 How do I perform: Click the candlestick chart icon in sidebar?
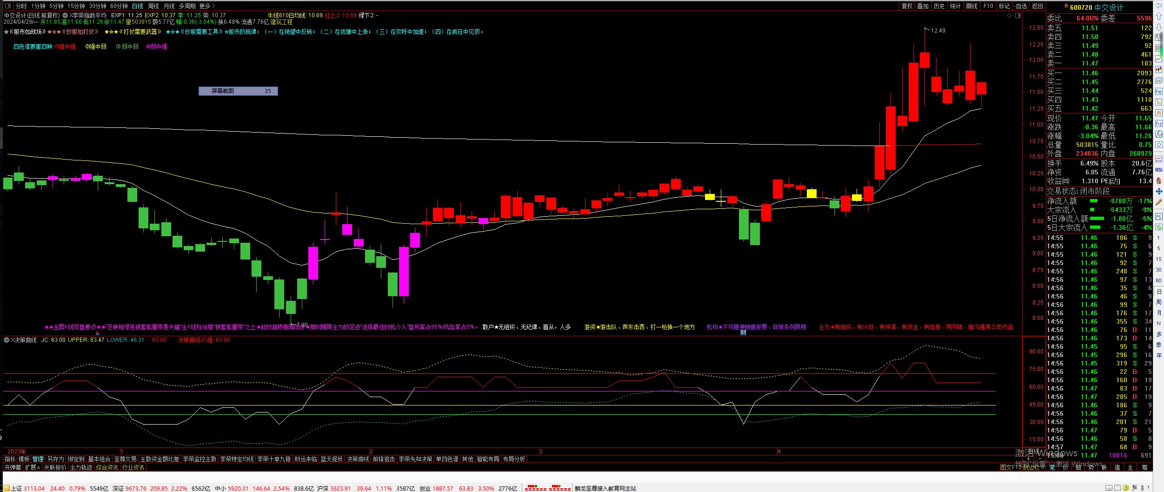tap(1158, 69)
